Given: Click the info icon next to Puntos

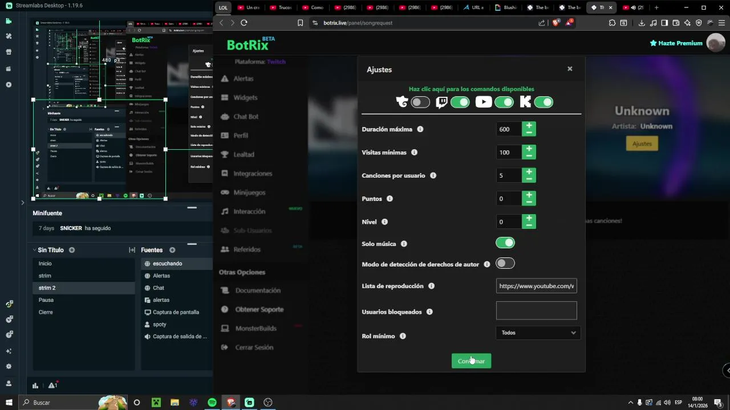Looking at the screenshot, I should pyautogui.click(x=390, y=199).
